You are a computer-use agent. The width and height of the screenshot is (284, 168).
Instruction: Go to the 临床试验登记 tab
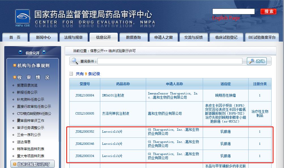[x=226, y=37]
